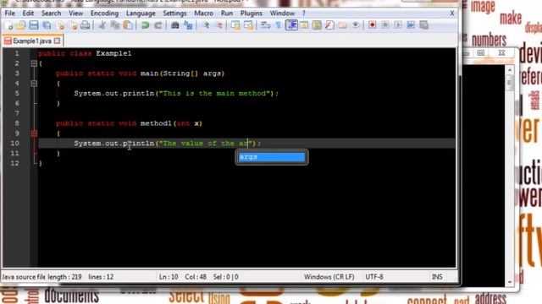Viewport: 542px width, 304px height.
Task: Click 'Ln : 10' in the status bar
Action: (169, 277)
